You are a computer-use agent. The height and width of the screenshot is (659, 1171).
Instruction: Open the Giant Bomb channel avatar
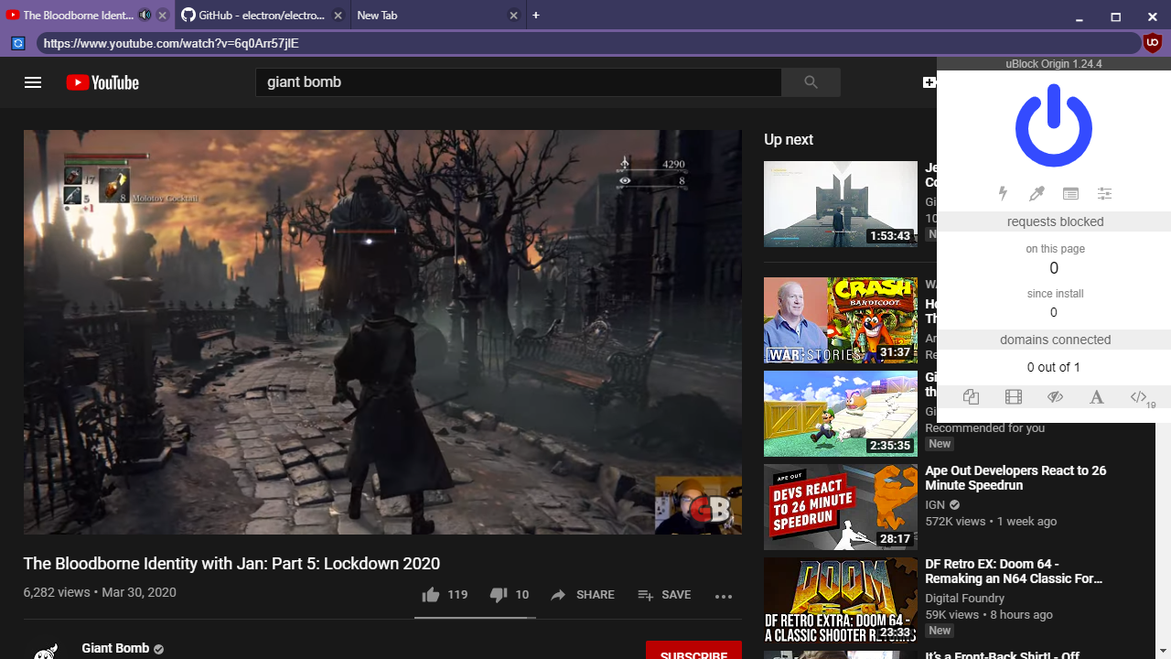click(46, 652)
